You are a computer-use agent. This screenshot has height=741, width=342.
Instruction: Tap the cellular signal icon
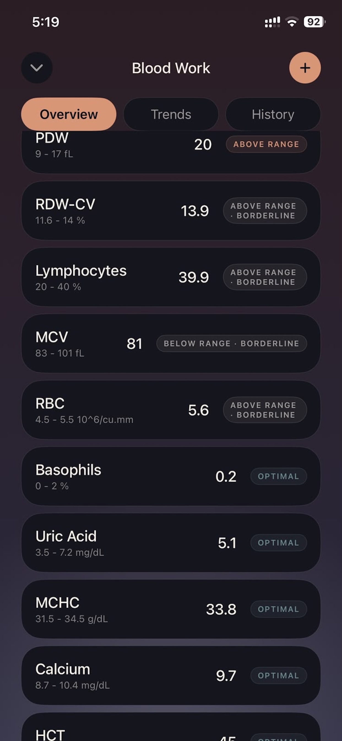[272, 22]
